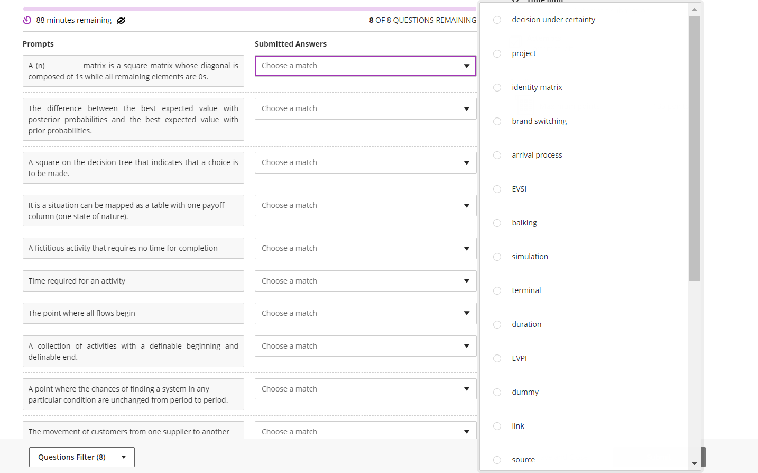Click dropdown arrow for fictitious activity prompt
The width and height of the screenshot is (758, 473).
[466, 249]
